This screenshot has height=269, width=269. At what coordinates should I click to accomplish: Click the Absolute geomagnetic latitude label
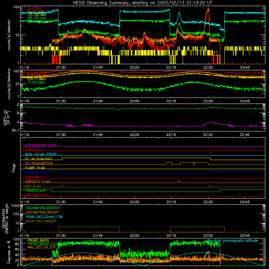coord(232,240)
